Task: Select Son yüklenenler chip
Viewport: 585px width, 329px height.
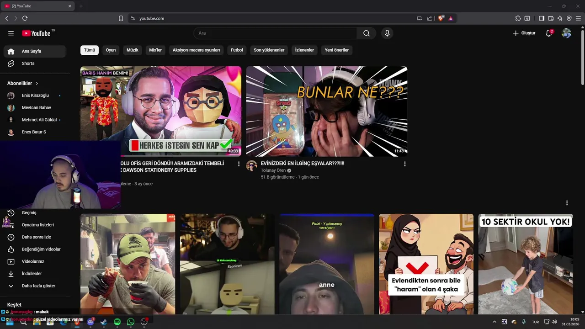Action: click(269, 50)
